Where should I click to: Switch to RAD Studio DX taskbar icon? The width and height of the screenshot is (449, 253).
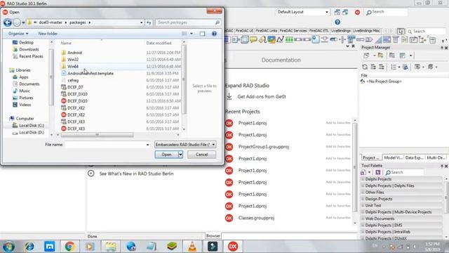pyautogui.click(x=233, y=247)
